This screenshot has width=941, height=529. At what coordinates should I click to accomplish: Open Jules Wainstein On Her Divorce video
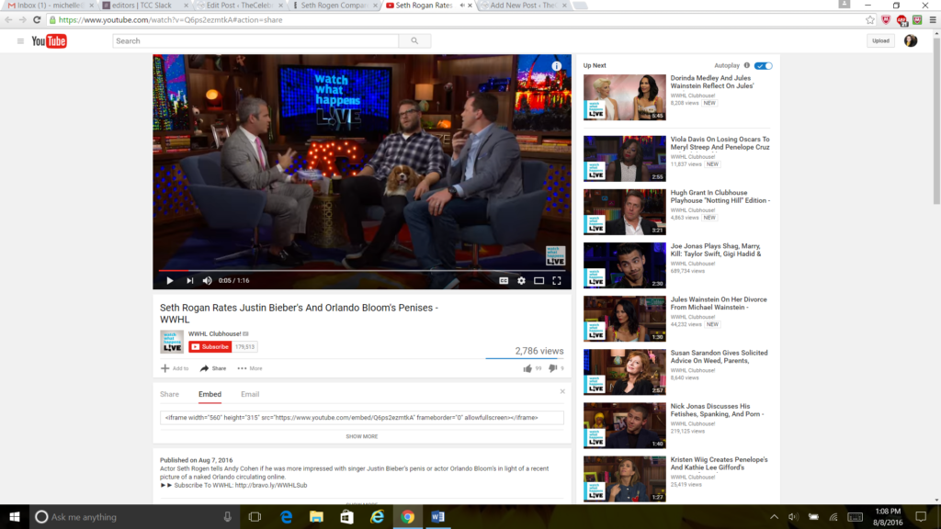click(x=719, y=303)
